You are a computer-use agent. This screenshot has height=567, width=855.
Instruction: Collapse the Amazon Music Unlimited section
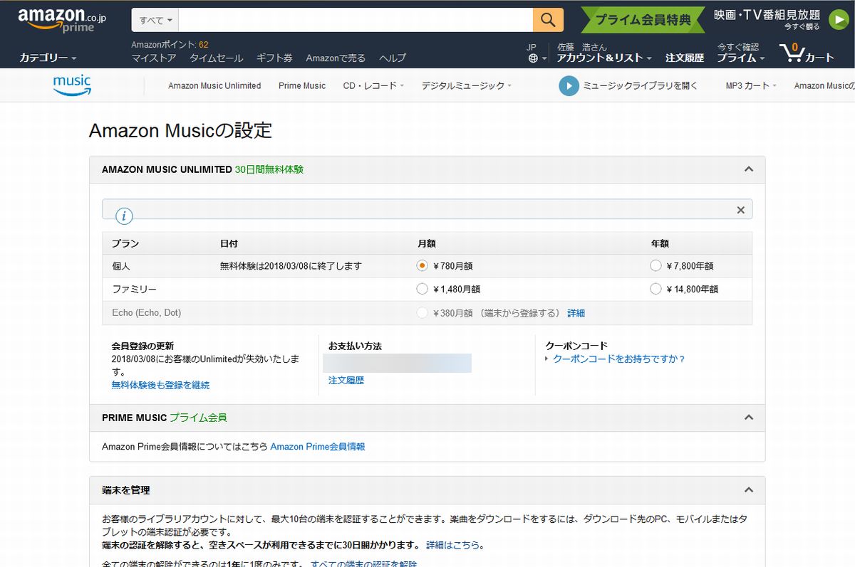[748, 169]
